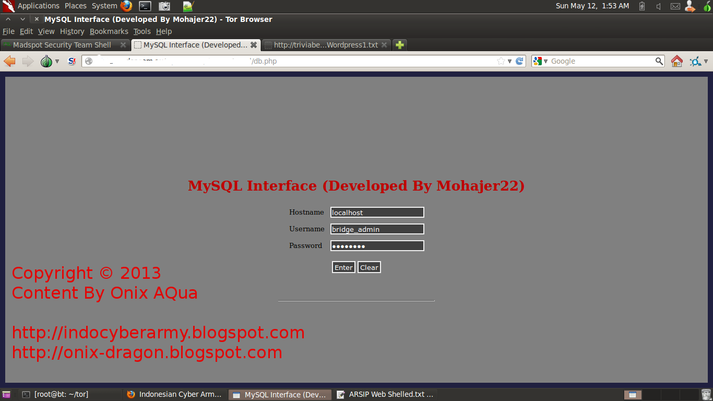Close the Wordpress1.txt tab
Screen dimensions: 713x401
click(x=384, y=45)
